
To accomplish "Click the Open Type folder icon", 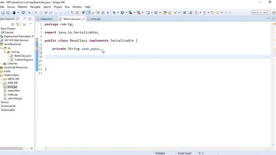I will (x=165, y=12).
